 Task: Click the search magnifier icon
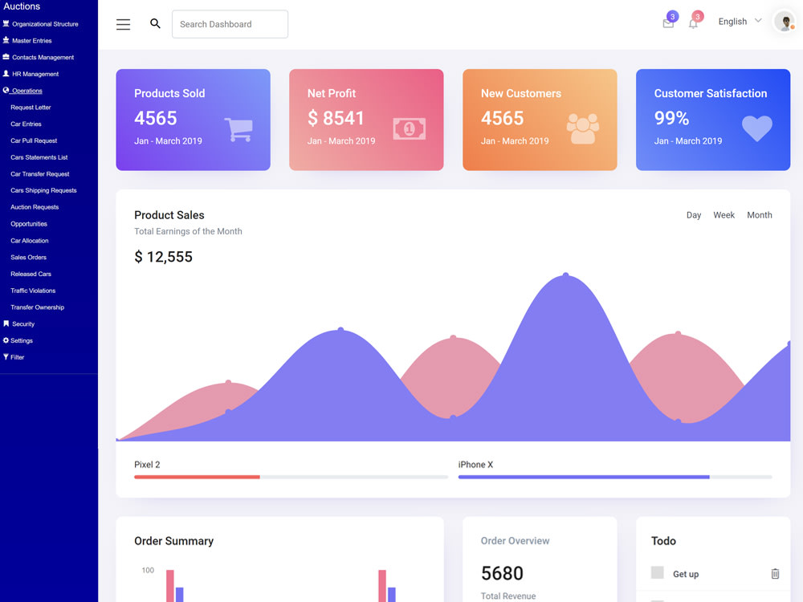tap(155, 23)
